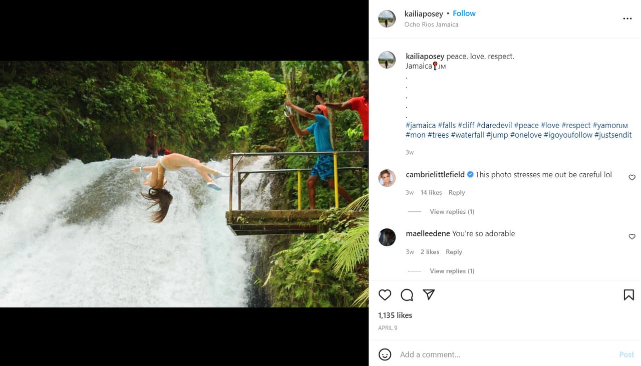This screenshot has height=366, width=641.
Task: Click Post to submit a comment
Action: (x=626, y=354)
